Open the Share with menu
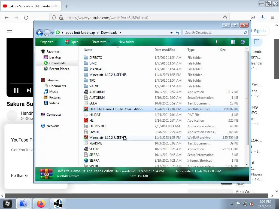The image size is (279, 209). coord(101,42)
